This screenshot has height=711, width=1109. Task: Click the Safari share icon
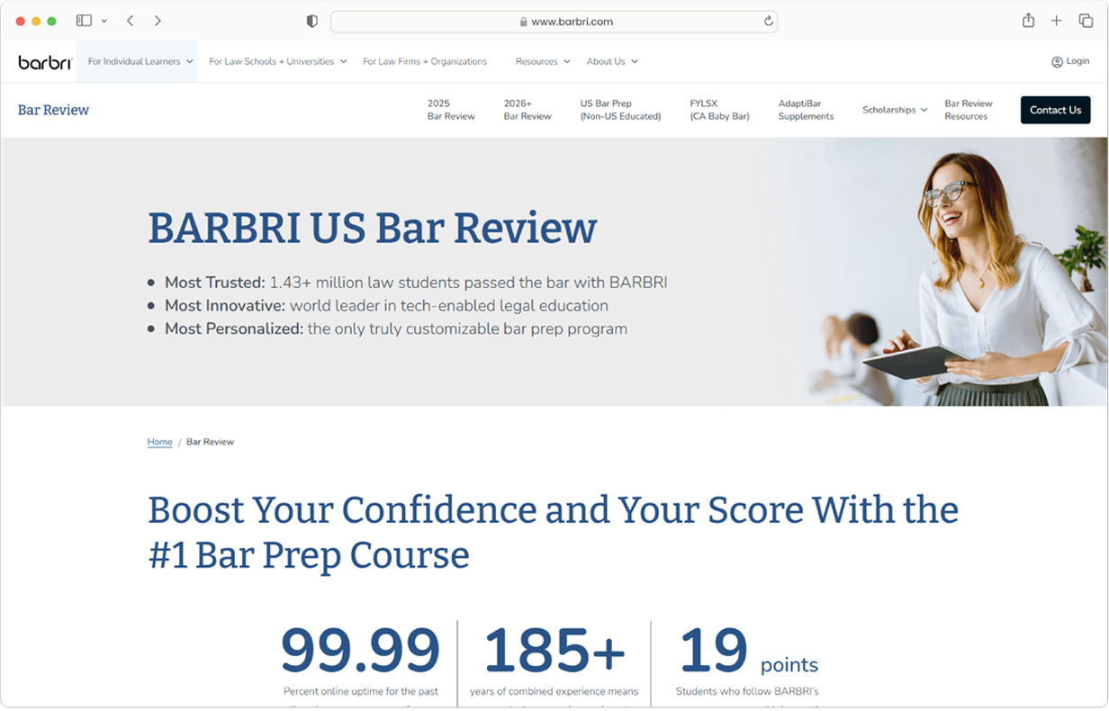1028,21
